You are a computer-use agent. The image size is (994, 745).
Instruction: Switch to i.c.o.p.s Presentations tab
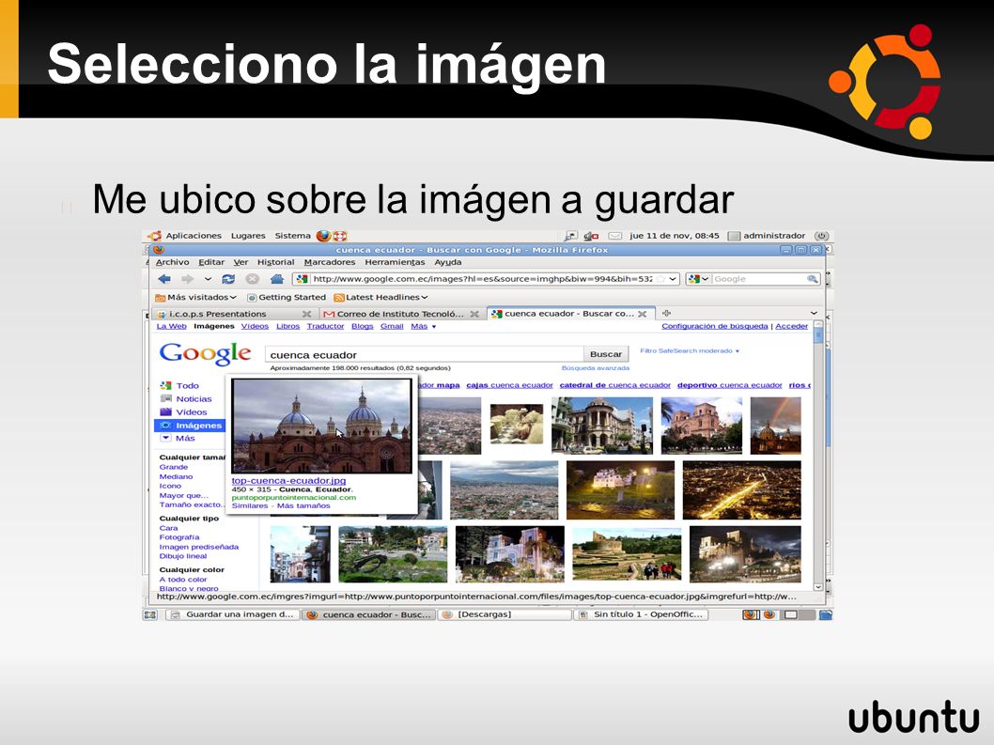234,314
